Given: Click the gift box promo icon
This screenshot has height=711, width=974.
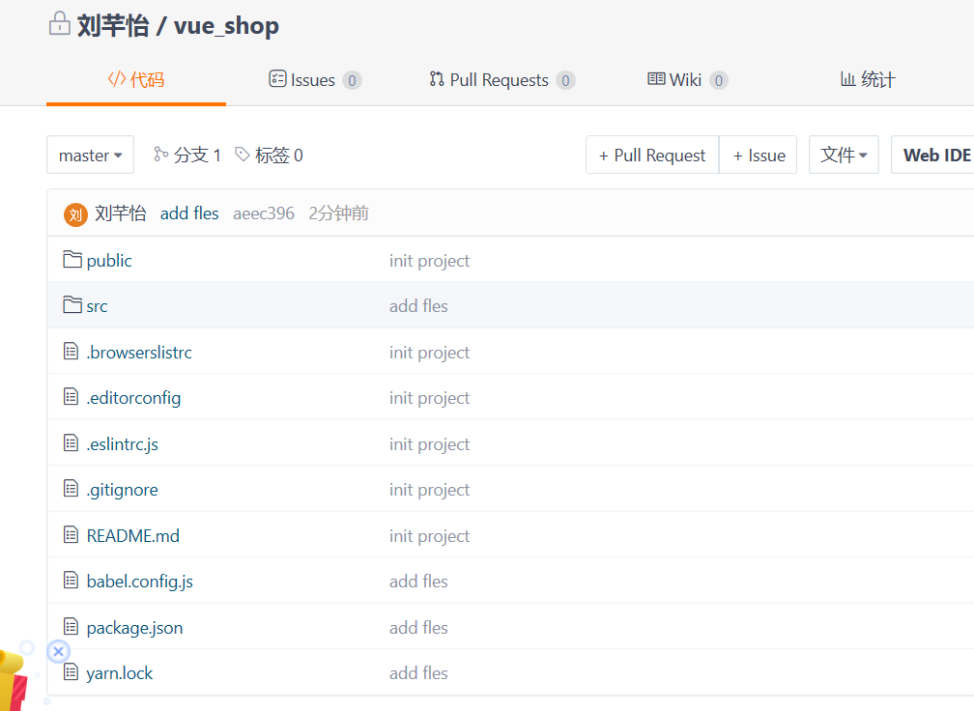Looking at the screenshot, I should pos(14,681).
